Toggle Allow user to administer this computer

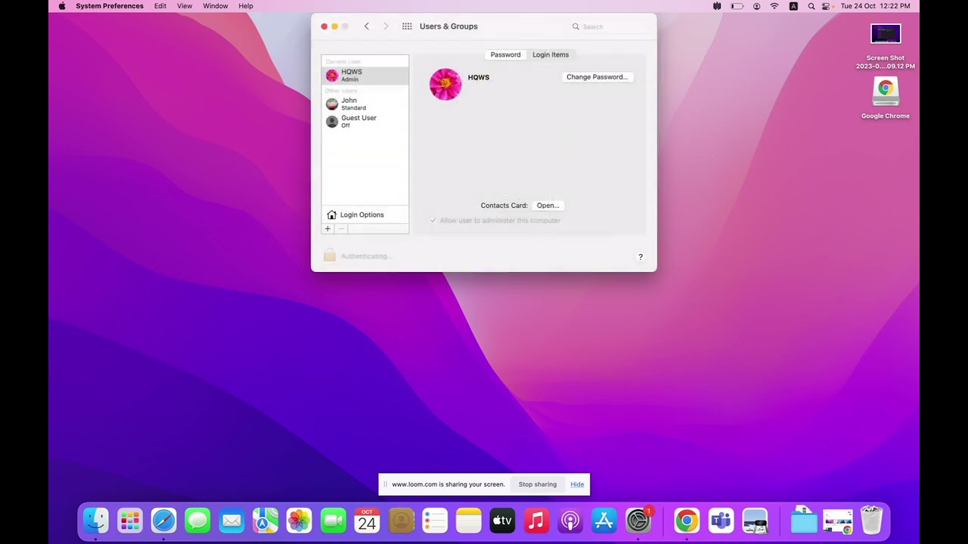[x=433, y=221]
